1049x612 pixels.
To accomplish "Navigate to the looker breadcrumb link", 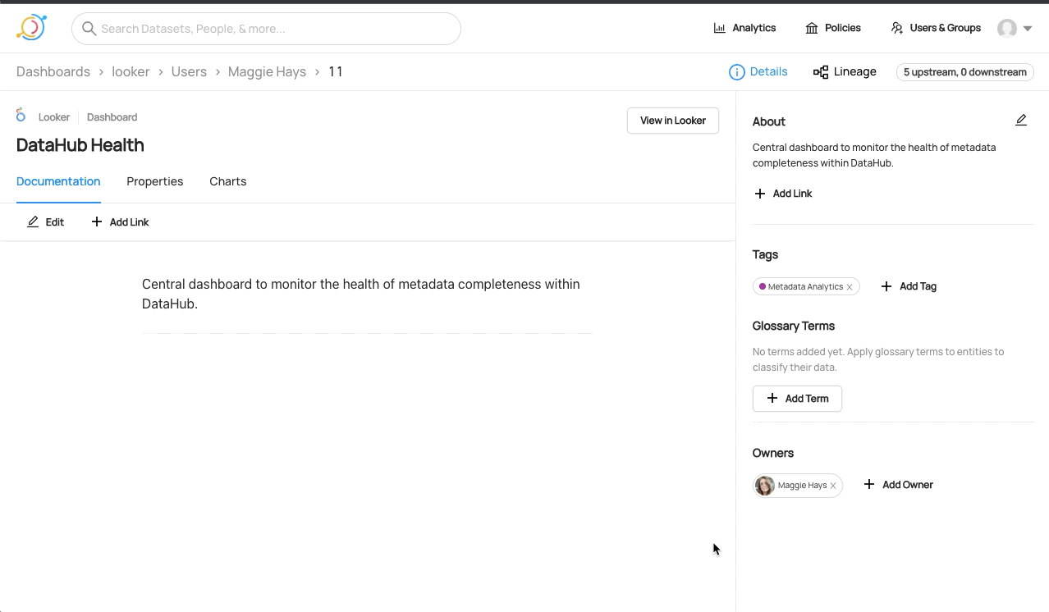I will (x=131, y=72).
